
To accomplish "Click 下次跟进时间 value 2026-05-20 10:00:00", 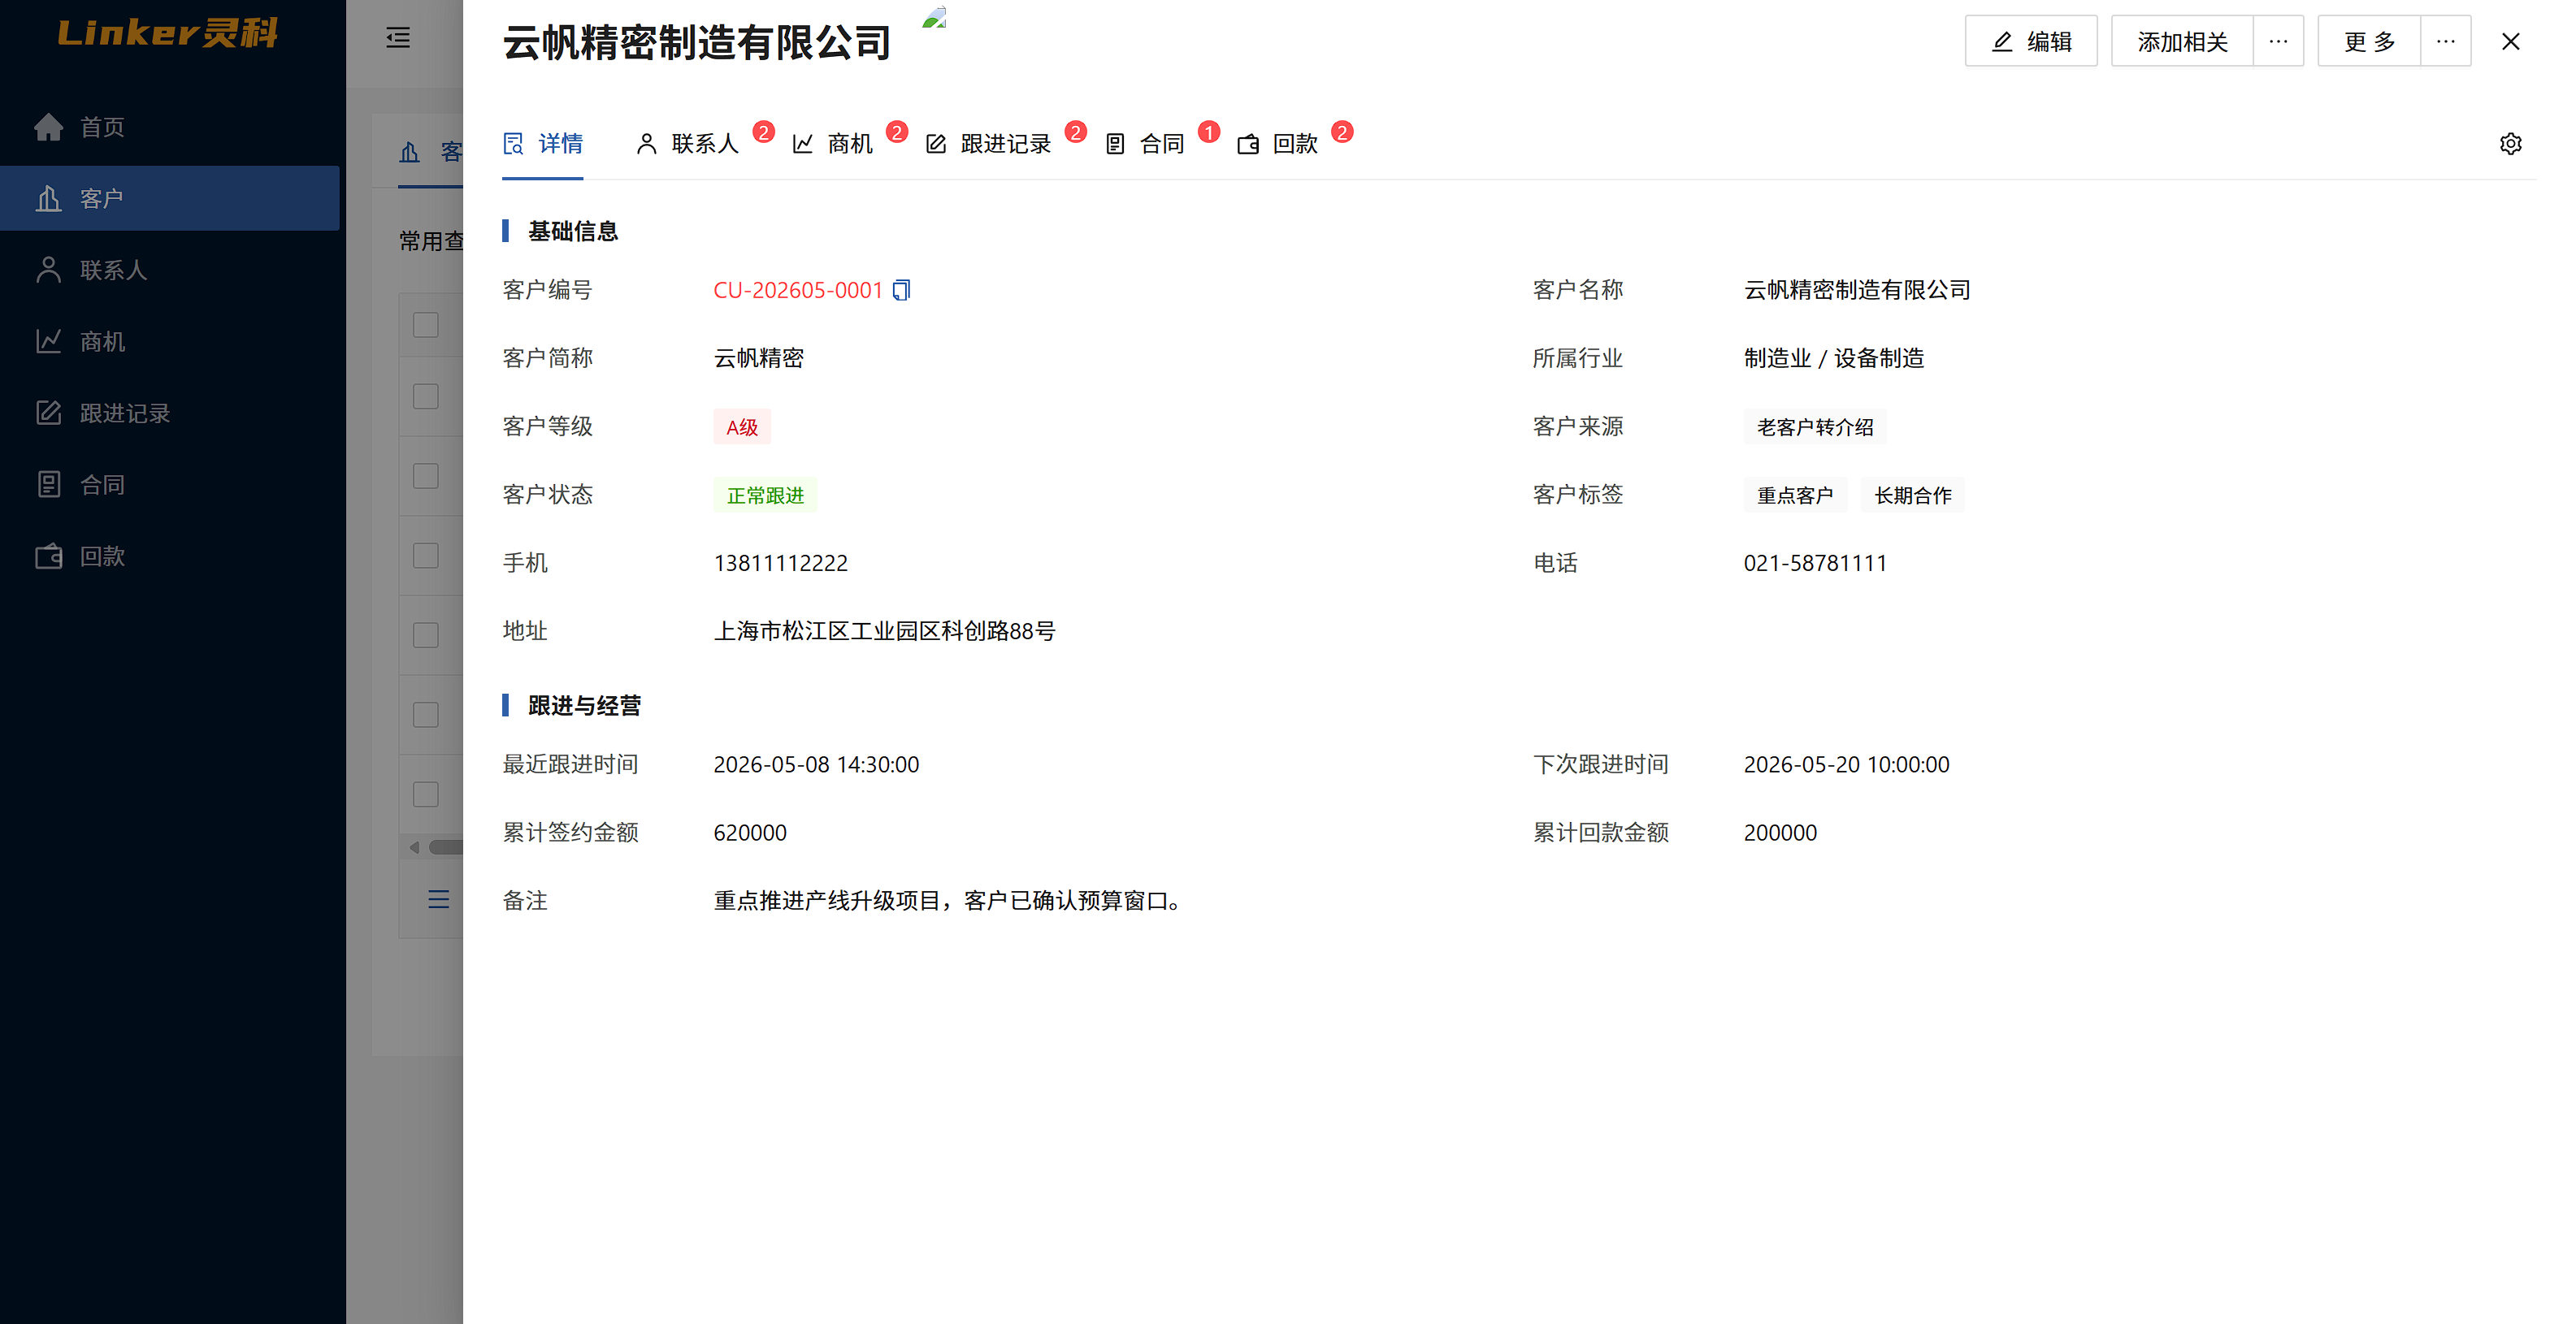I will coord(1846,764).
